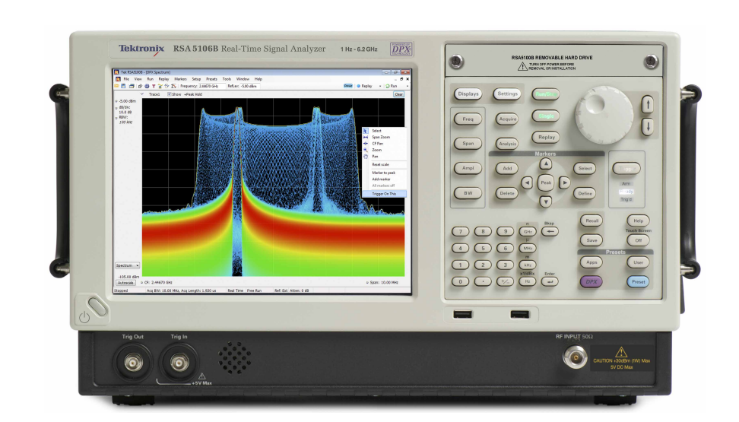Choose Span Zoom from context menu
The width and height of the screenshot is (739, 422).
click(x=384, y=137)
